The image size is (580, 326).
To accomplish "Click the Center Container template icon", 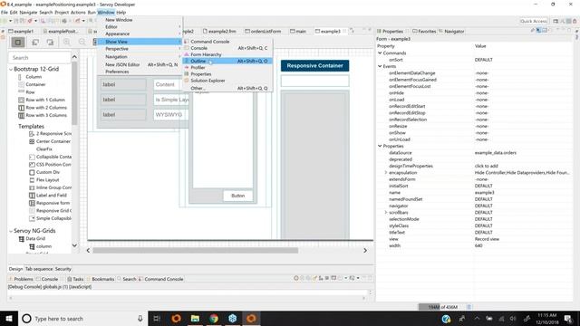I will (x=32, y=141).
